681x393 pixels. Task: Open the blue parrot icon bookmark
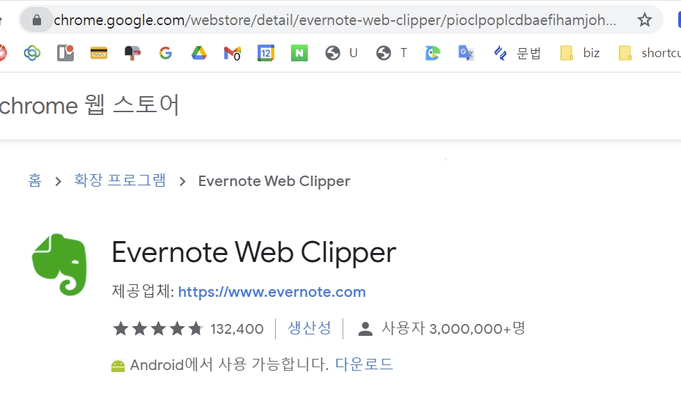(x=432, y=53)
